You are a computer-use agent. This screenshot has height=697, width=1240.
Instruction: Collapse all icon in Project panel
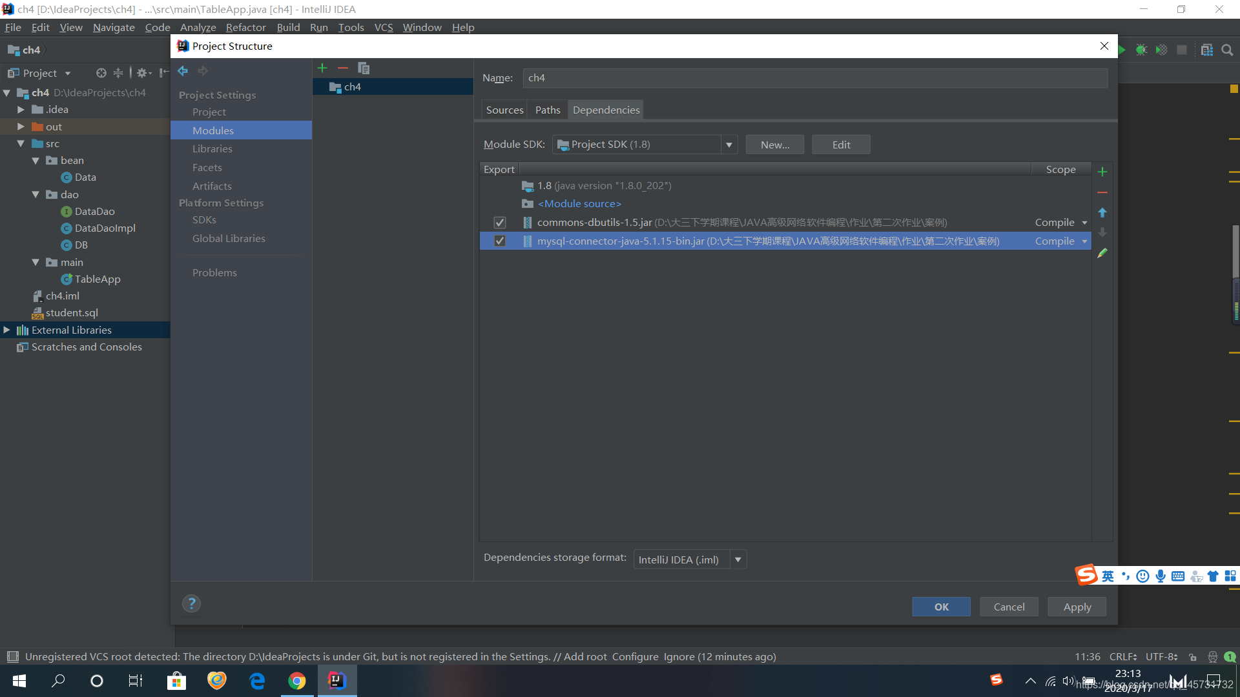click(x=118, y=73)
